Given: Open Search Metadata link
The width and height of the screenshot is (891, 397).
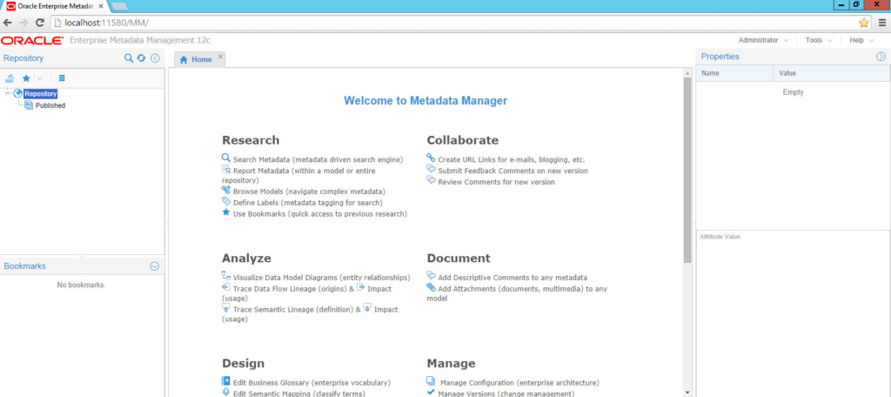Looking at the screenshot, I should (x=318, y=160).
